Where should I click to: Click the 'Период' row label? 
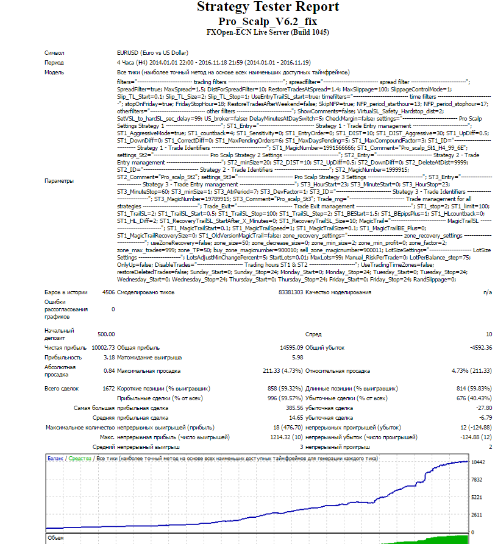54,63
